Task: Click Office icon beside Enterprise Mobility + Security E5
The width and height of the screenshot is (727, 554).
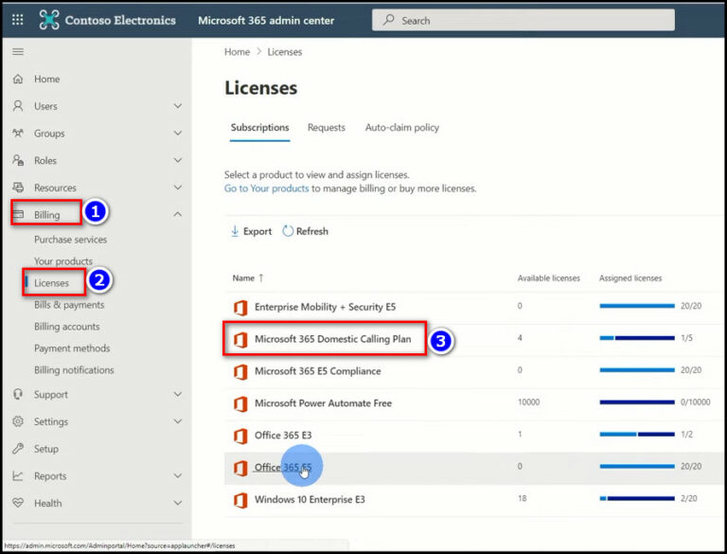Action: [240, 307]
